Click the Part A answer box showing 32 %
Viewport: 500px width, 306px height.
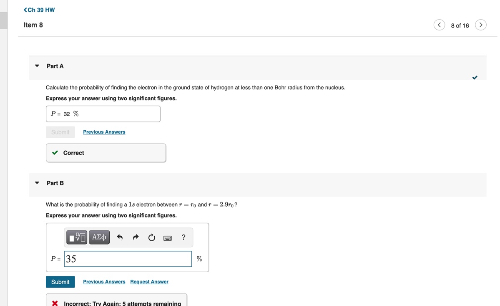103,114
